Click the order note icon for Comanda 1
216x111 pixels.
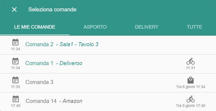[15, 61]
